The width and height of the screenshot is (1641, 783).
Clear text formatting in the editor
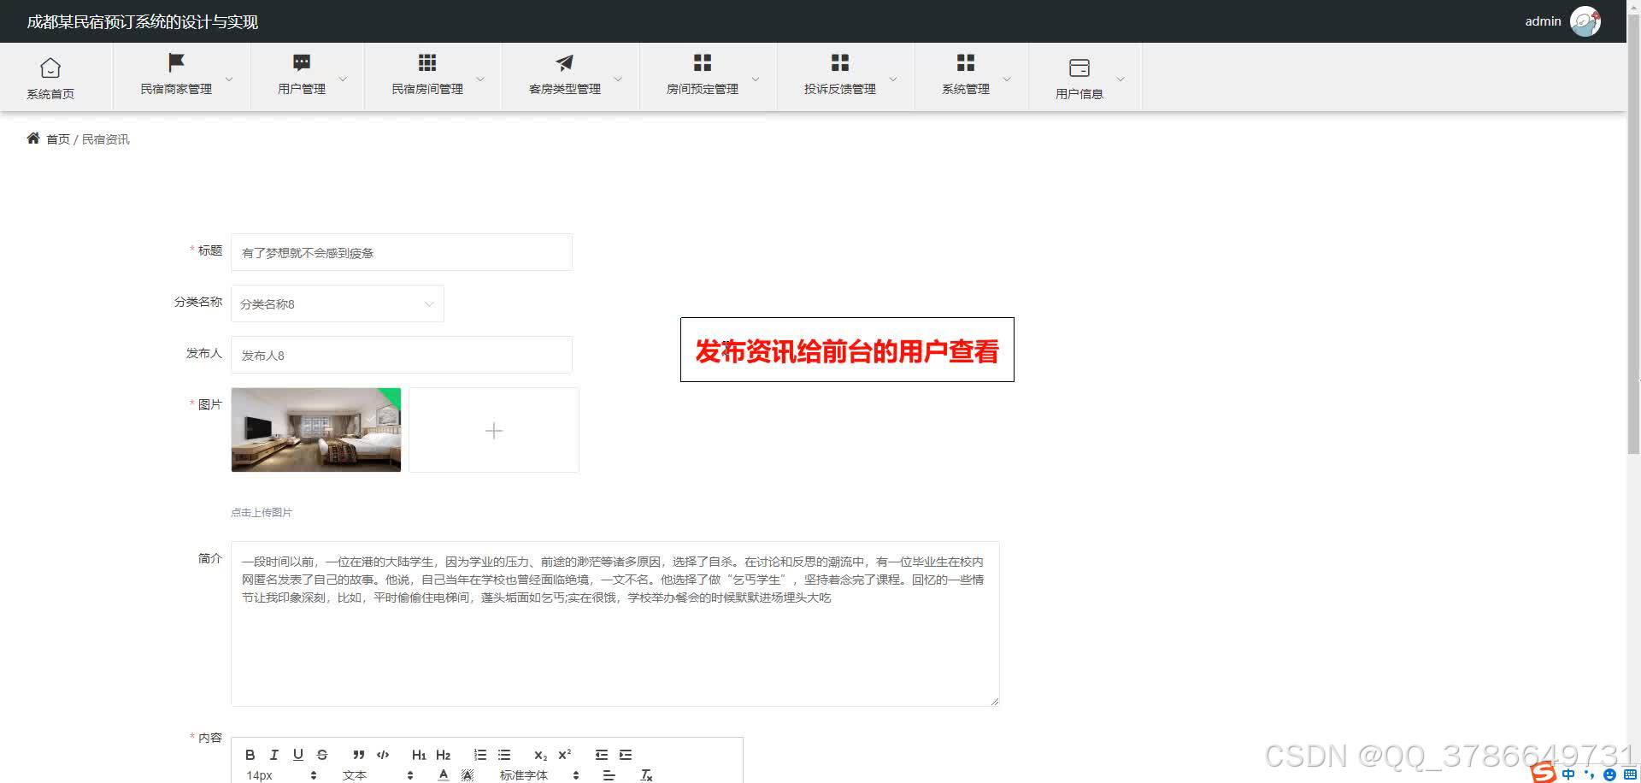point(646,775)
